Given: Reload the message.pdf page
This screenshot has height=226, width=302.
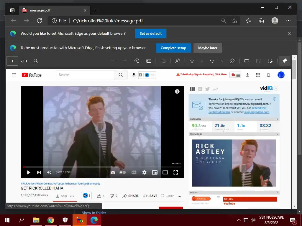Looking at the screenshot, I should [40, 21].
